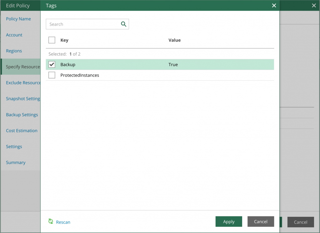Open the Account step

[x=14, y=35]
